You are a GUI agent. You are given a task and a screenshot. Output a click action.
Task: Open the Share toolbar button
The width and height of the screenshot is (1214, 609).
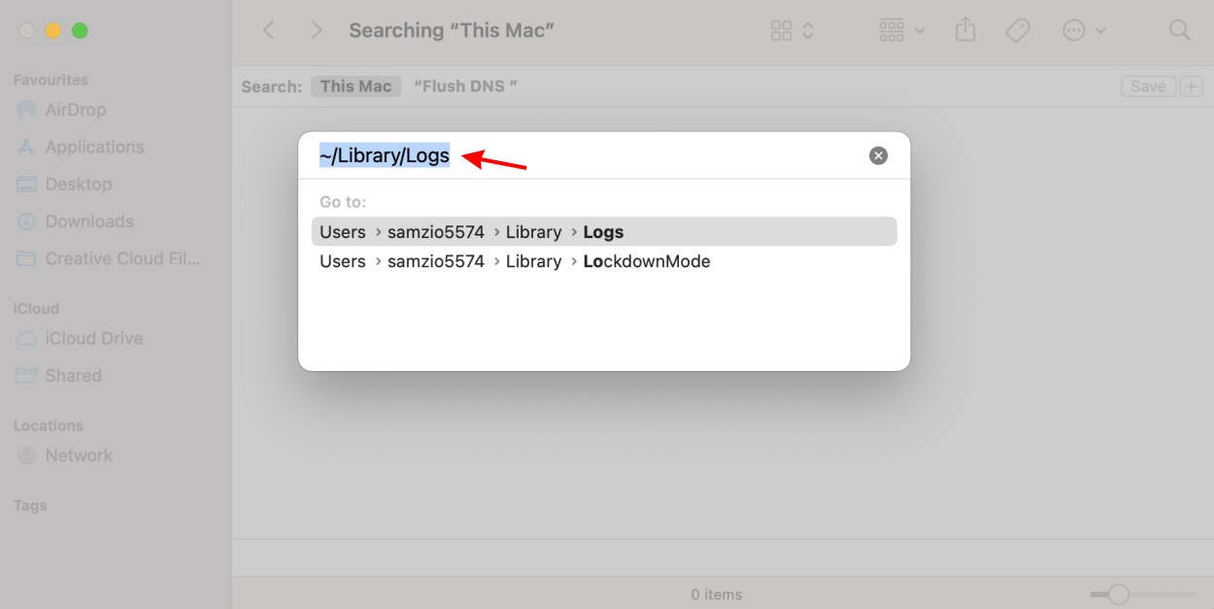click(x=964, y=30)
